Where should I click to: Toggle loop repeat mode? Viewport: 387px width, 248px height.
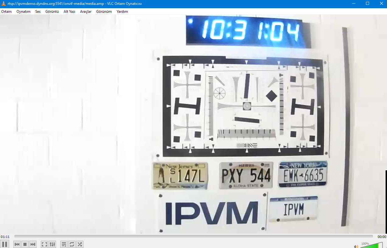(72, 244)
